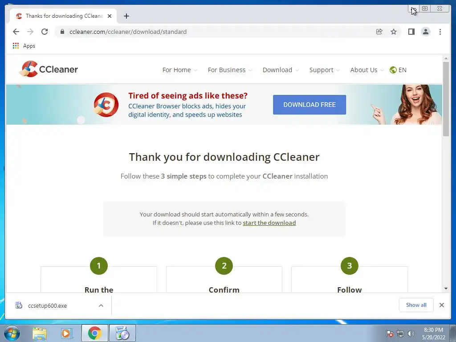Bookmark this tab with the star
The image size is (456, 342).
pos(394,32)
